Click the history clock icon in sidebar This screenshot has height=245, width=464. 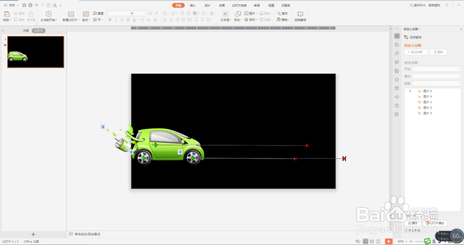(x=397, y=97)
